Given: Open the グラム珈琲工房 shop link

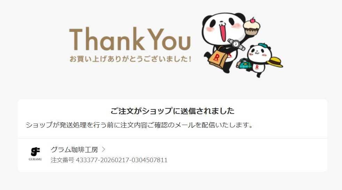Looking at the screenshot, I should pos(74,150).
